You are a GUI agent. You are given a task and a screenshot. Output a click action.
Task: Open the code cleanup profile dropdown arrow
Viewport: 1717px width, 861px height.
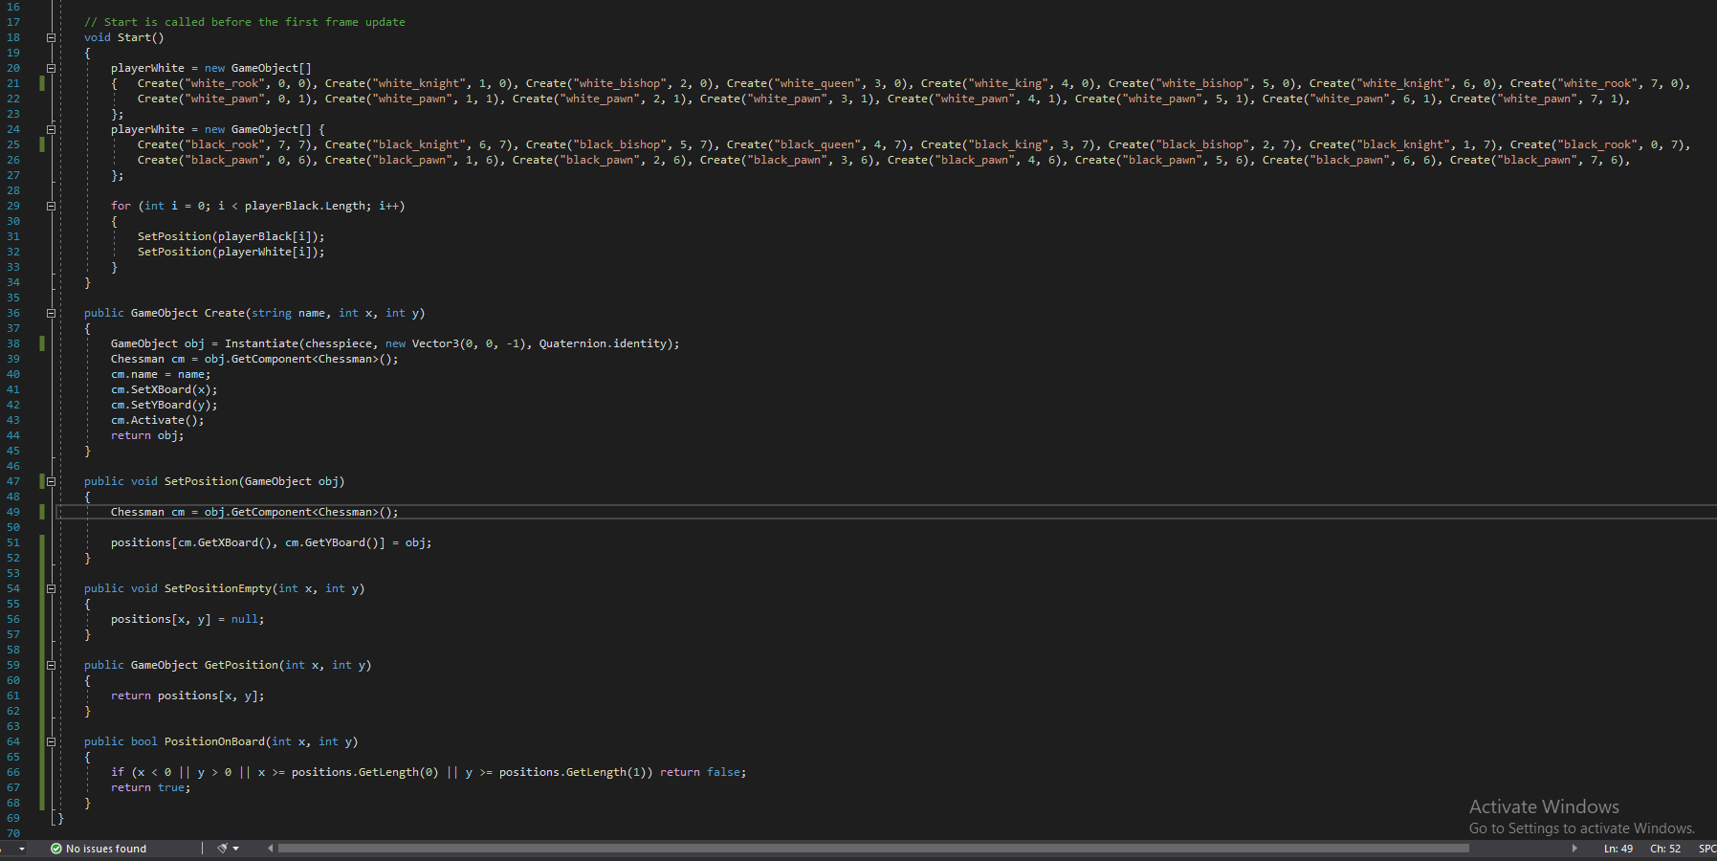pyautogui.click(x=235, y=849)
